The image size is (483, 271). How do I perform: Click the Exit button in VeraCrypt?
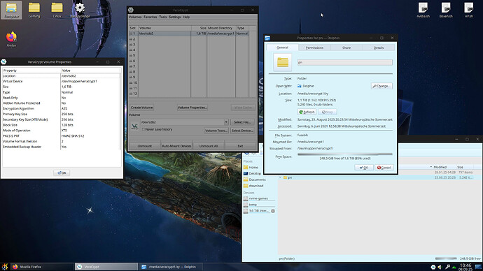240,146
